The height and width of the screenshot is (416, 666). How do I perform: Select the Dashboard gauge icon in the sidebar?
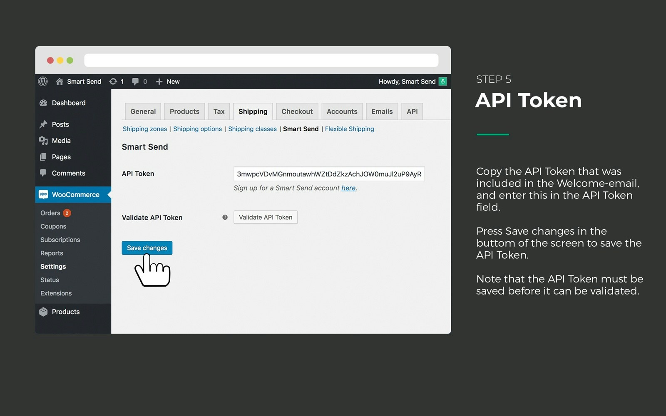click(44, 103)
